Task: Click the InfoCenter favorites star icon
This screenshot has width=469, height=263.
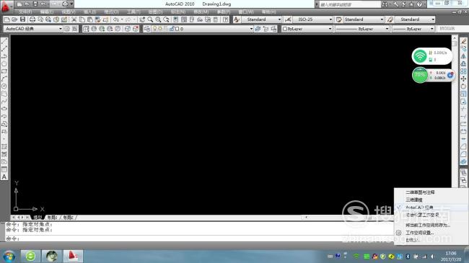Action: (411, 4)
